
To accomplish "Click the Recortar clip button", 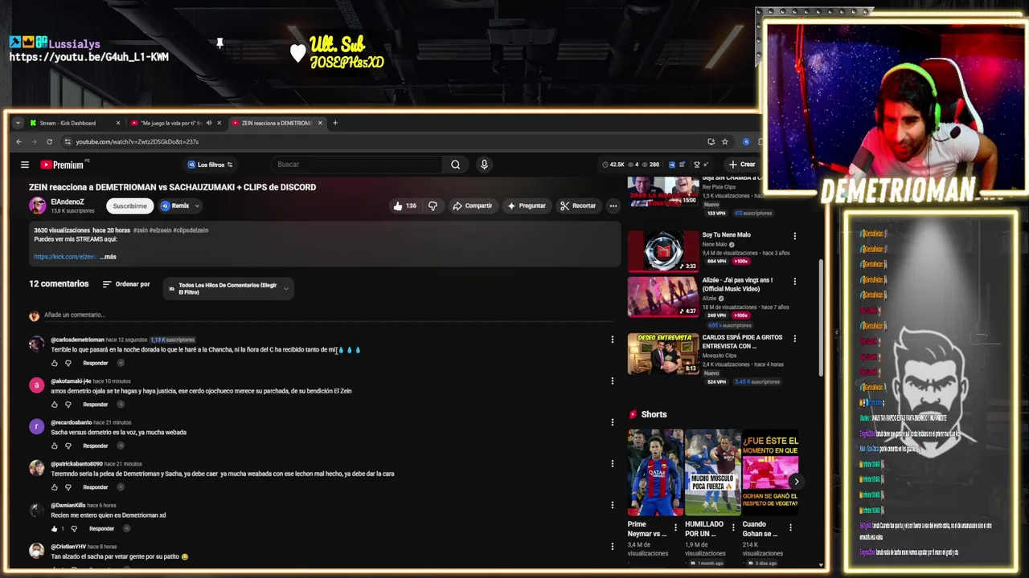I will click(x=578, y=206).
